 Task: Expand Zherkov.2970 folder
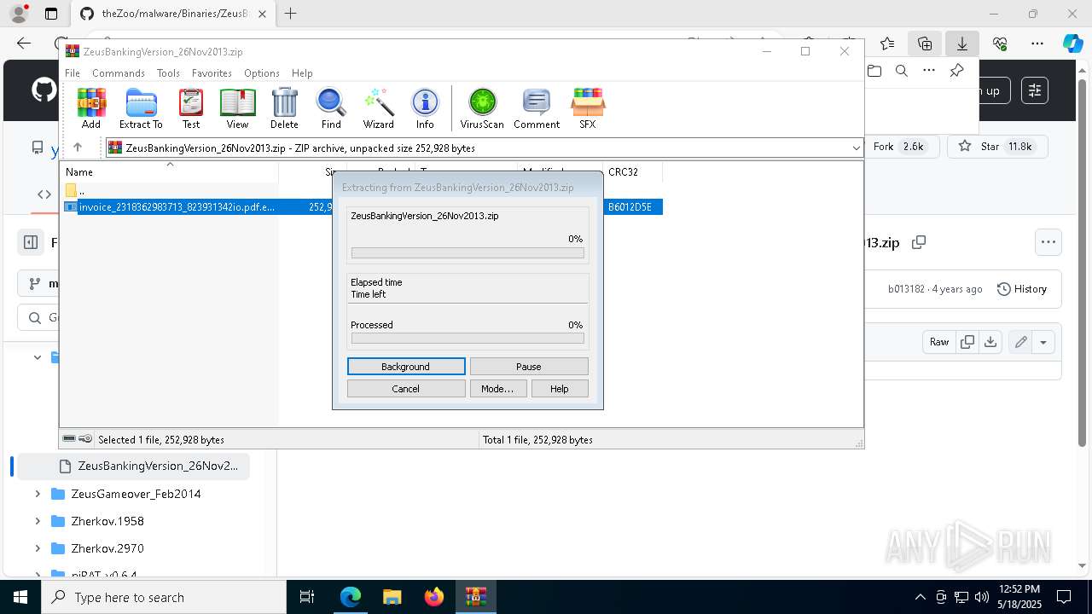point(38,548)
